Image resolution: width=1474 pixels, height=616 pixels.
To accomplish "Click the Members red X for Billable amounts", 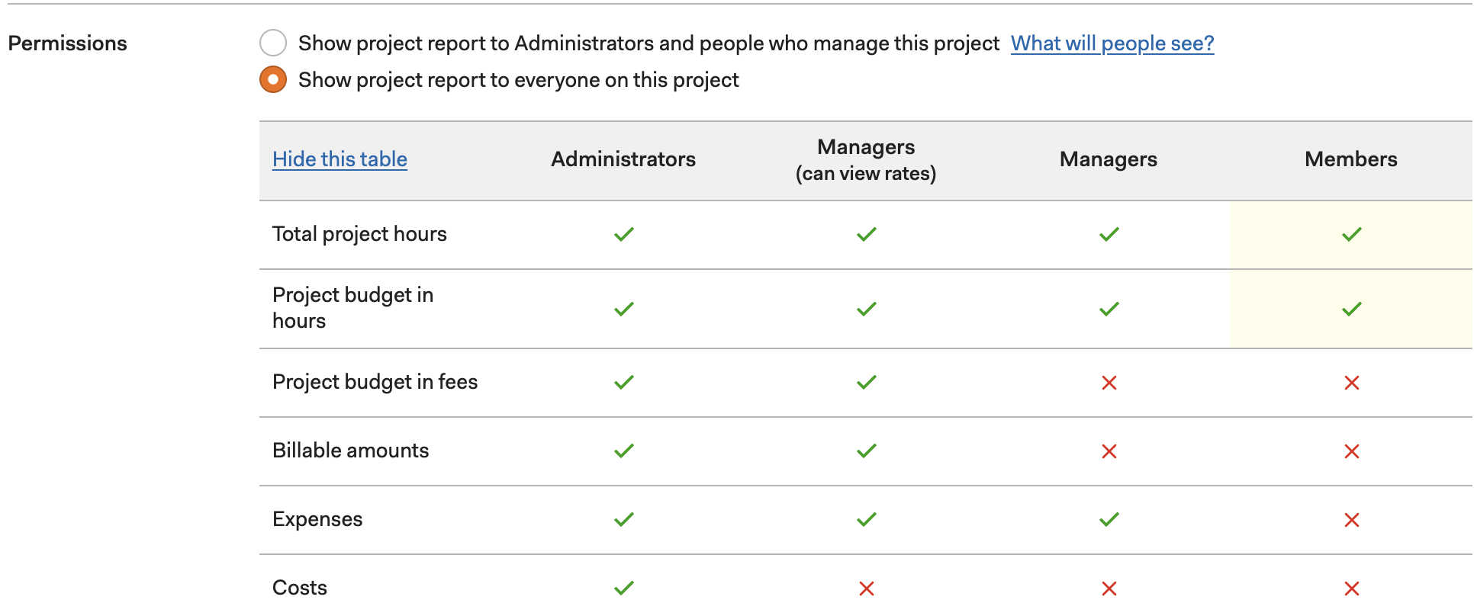I will click(x=1351, y=451).
